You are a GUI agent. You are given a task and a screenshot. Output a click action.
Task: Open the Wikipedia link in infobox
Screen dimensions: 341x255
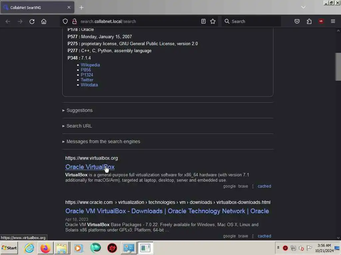click(x=90, y=65)
